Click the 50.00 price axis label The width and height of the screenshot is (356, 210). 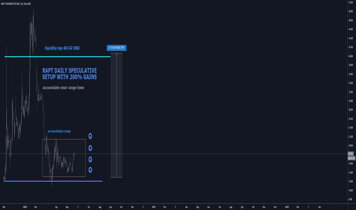pyautogui.click(x=351, y=11)
